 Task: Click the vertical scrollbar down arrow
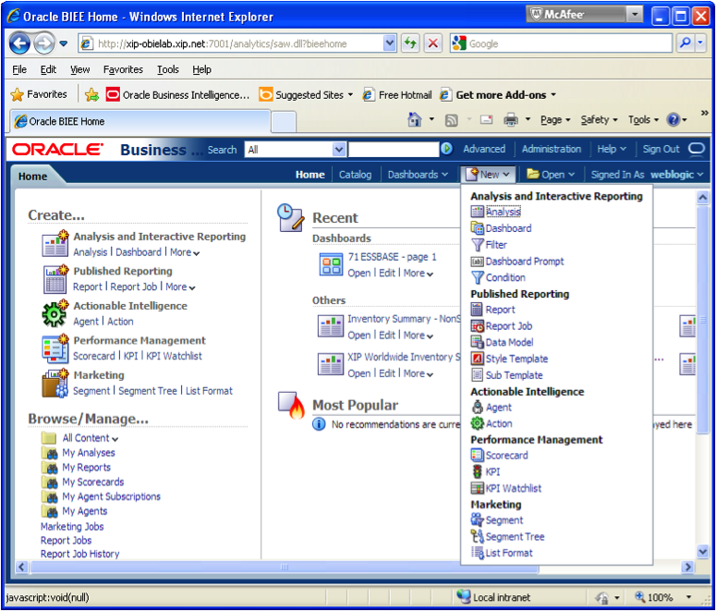point(703,551)
